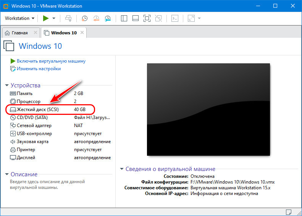This screenshot has height=216, width=302.
Task: Close the Главная tab
Action: pyautogui.click(x=36, y=32)
